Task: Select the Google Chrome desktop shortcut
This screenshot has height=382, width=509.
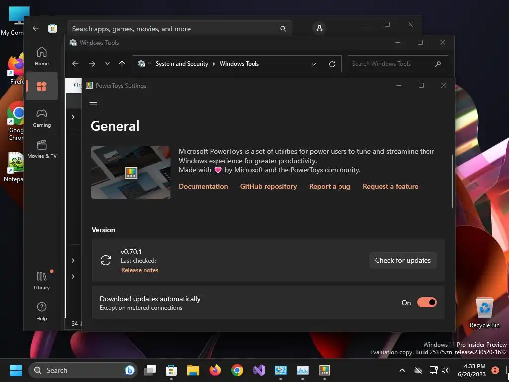Action: pyautogui.click(x=15, y=121)
